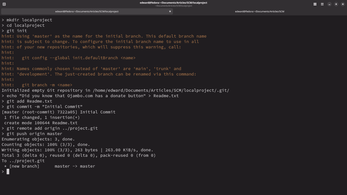Select the localproject terminal tab
Screen dimensions: 347x195
coord(87,11)
